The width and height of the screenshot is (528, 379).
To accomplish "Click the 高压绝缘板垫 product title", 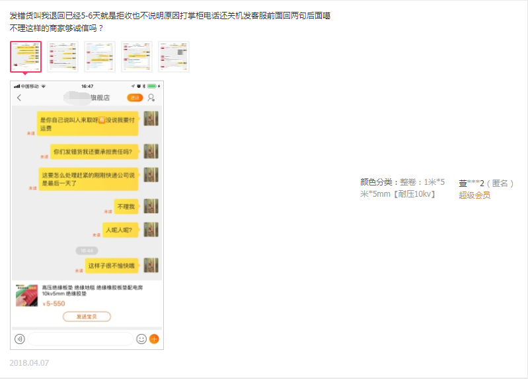I will coord(93,291).
